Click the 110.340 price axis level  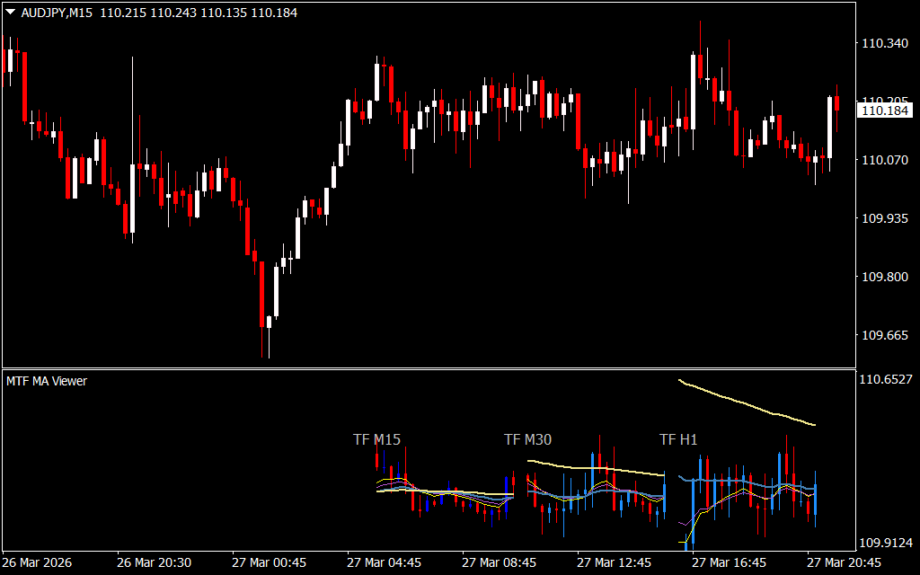coord(883,43)
